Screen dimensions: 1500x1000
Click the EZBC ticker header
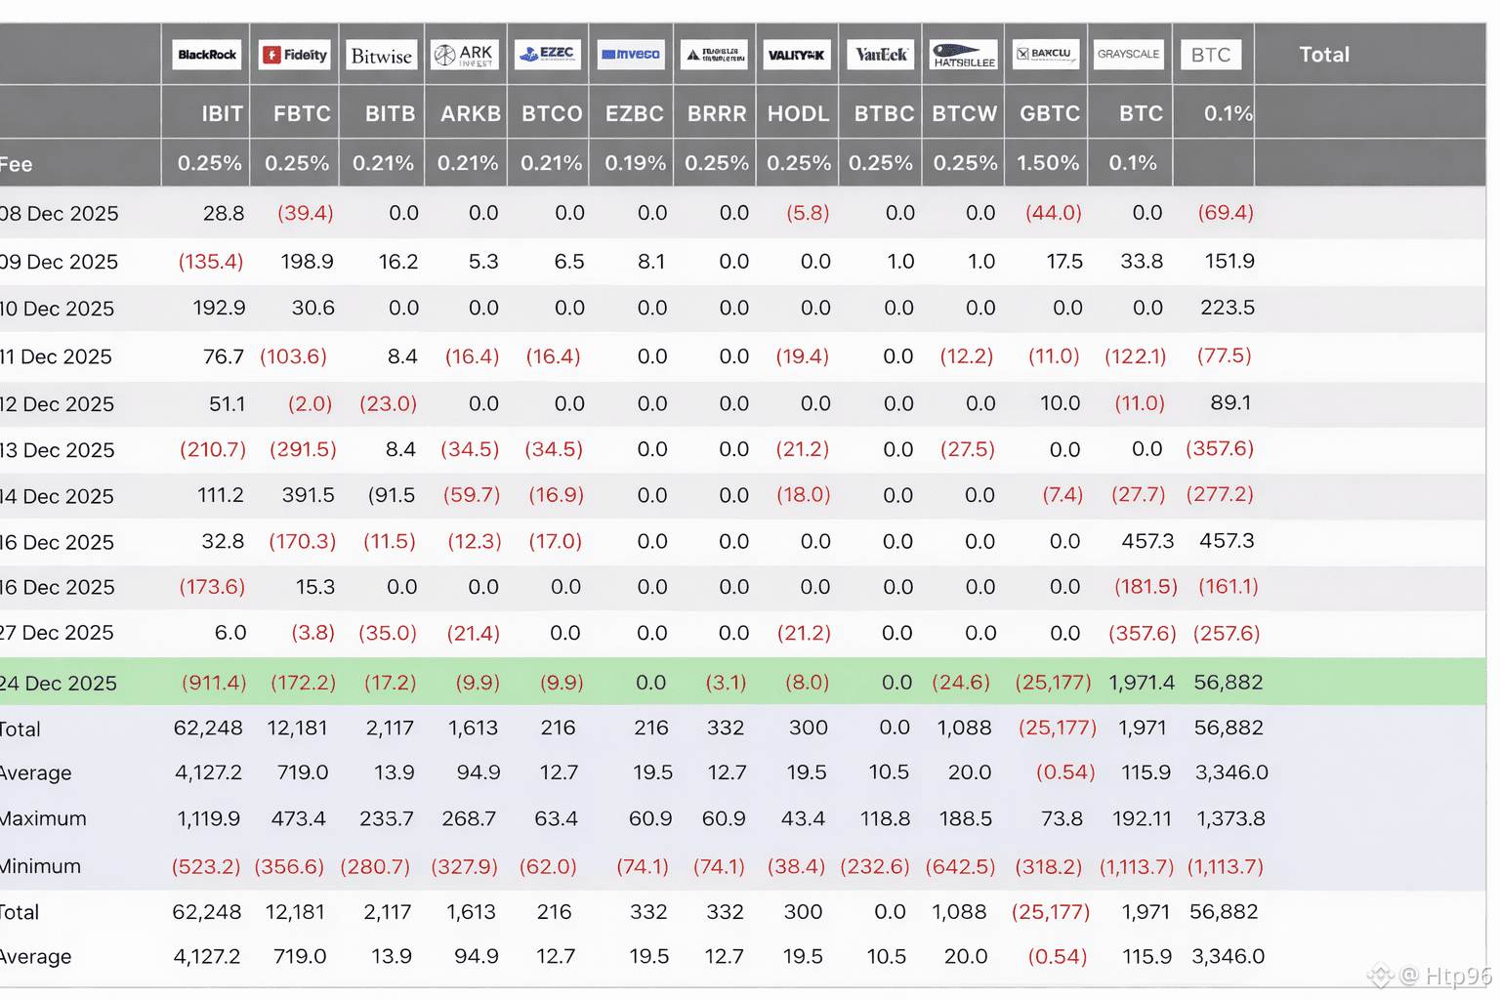(x=635, y=113)
